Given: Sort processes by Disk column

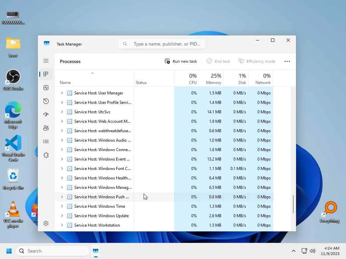Looking at the screenshot, I should click(236, 78).
